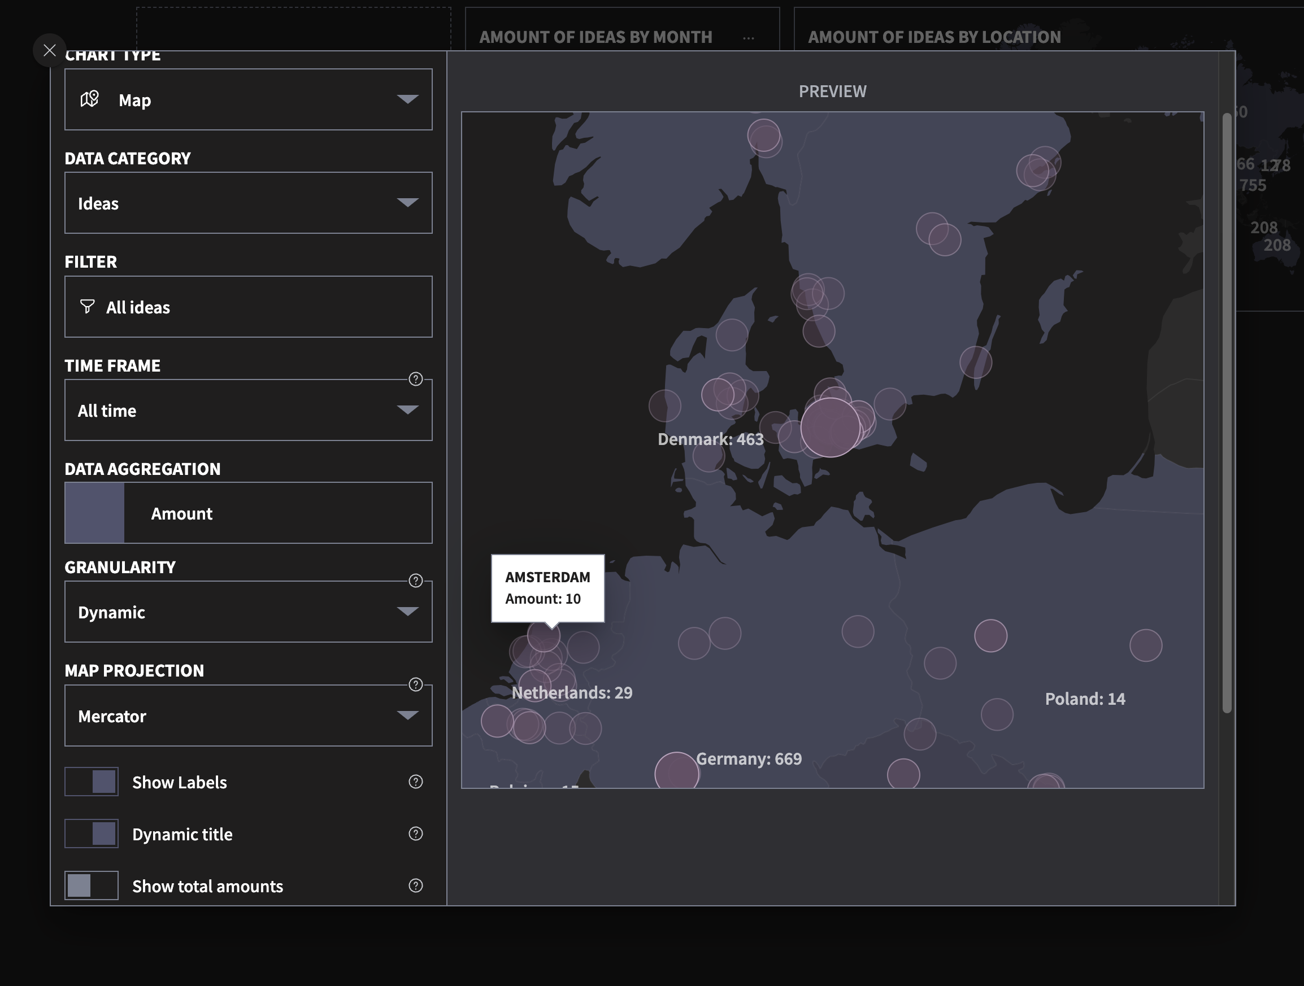The width and height of the screenshot is (1304, 986).
Task: Open the Granularity help question icon
Action: point(416,581)
